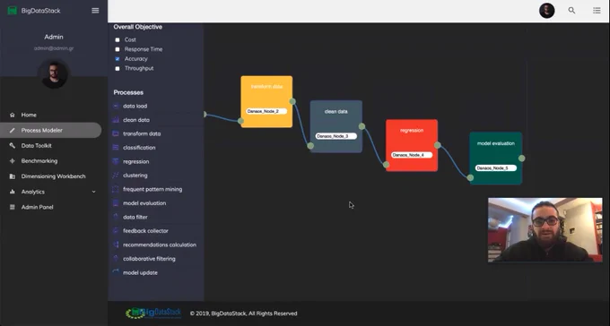Click the Home house icon

tap(12, 115)
